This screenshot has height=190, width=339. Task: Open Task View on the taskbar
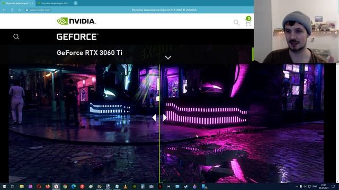(x=13, y=186)
